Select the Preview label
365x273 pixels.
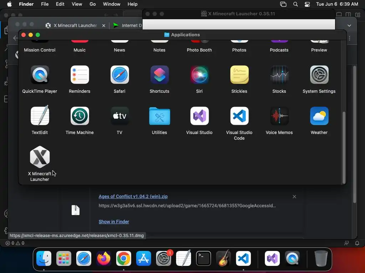coord(319,50)
